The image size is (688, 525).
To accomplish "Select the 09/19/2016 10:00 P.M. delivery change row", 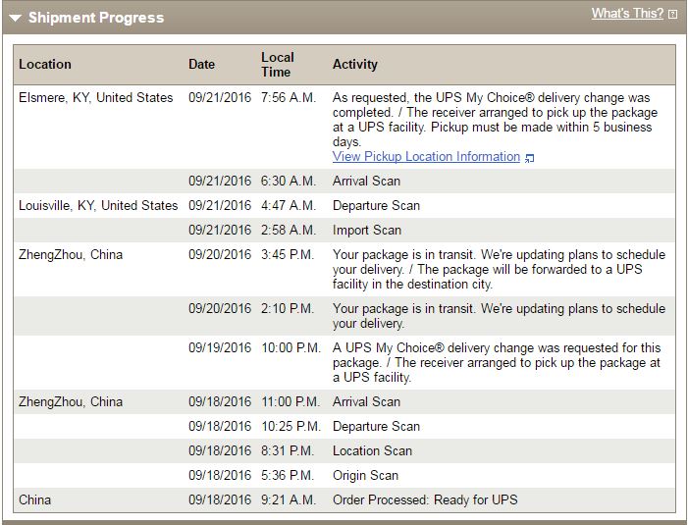I will 344,363.
